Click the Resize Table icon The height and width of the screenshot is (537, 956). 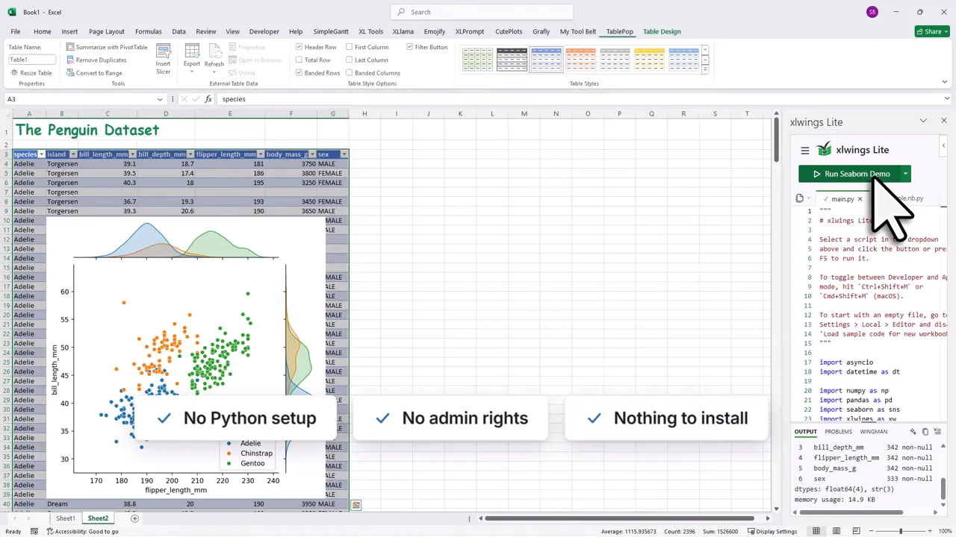pyautogui.click(x=14, y=73)
